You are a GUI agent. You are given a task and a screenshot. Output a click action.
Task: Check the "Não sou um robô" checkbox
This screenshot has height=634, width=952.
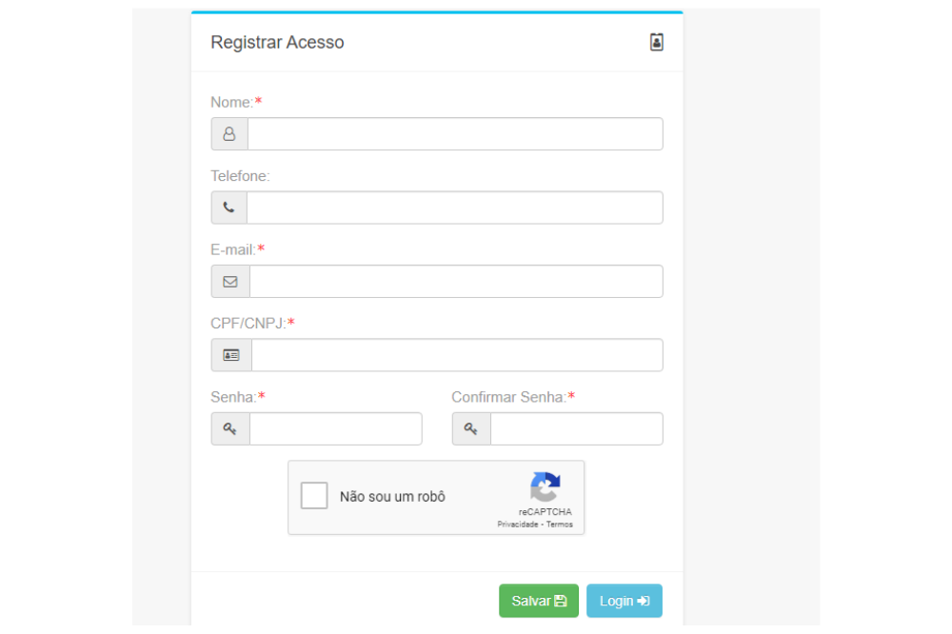click(x=314, y=496)
